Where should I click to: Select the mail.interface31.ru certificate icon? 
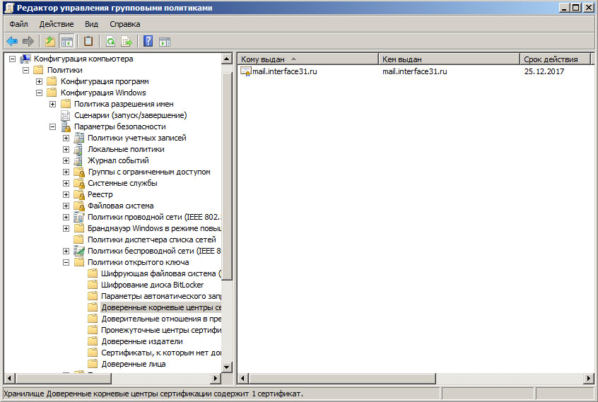[246, 71]
